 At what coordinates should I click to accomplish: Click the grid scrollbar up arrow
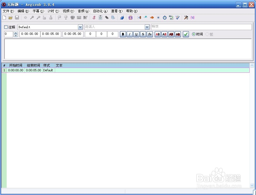(252, 65)
